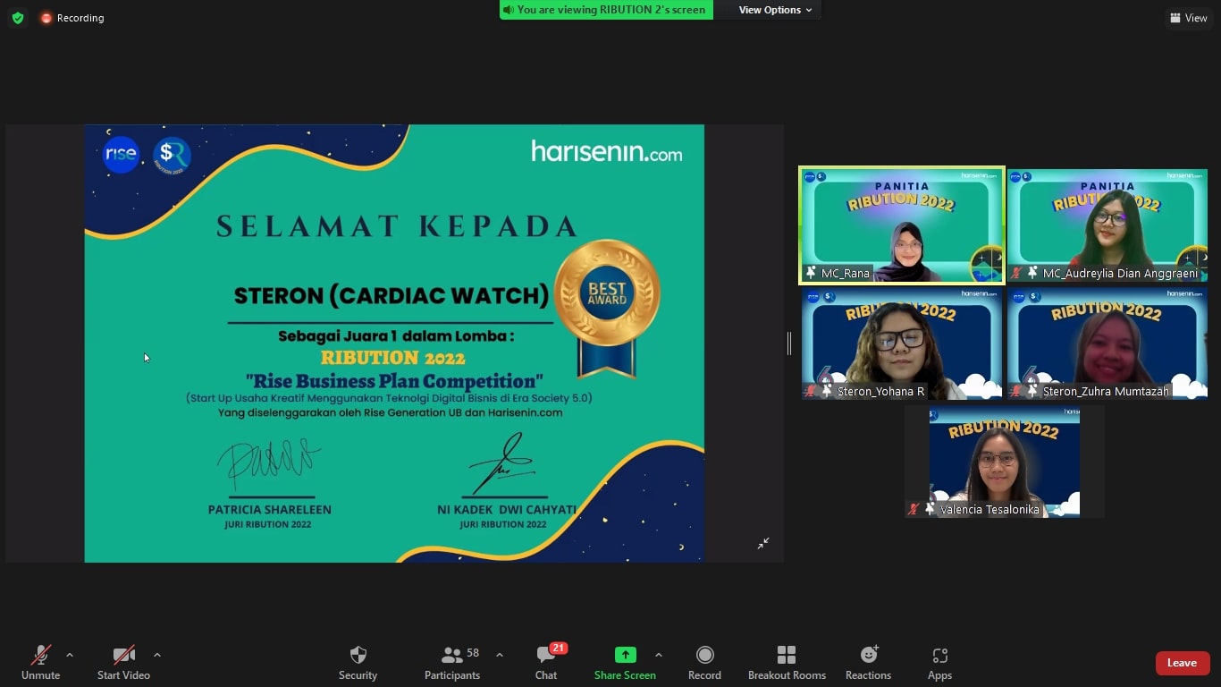This screenshot has width=1221, height=687.
Task: Click the red Leave button
Action: click(x=1182, y=663)
